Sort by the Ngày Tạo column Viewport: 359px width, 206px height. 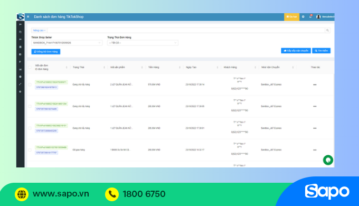point(218,68)
